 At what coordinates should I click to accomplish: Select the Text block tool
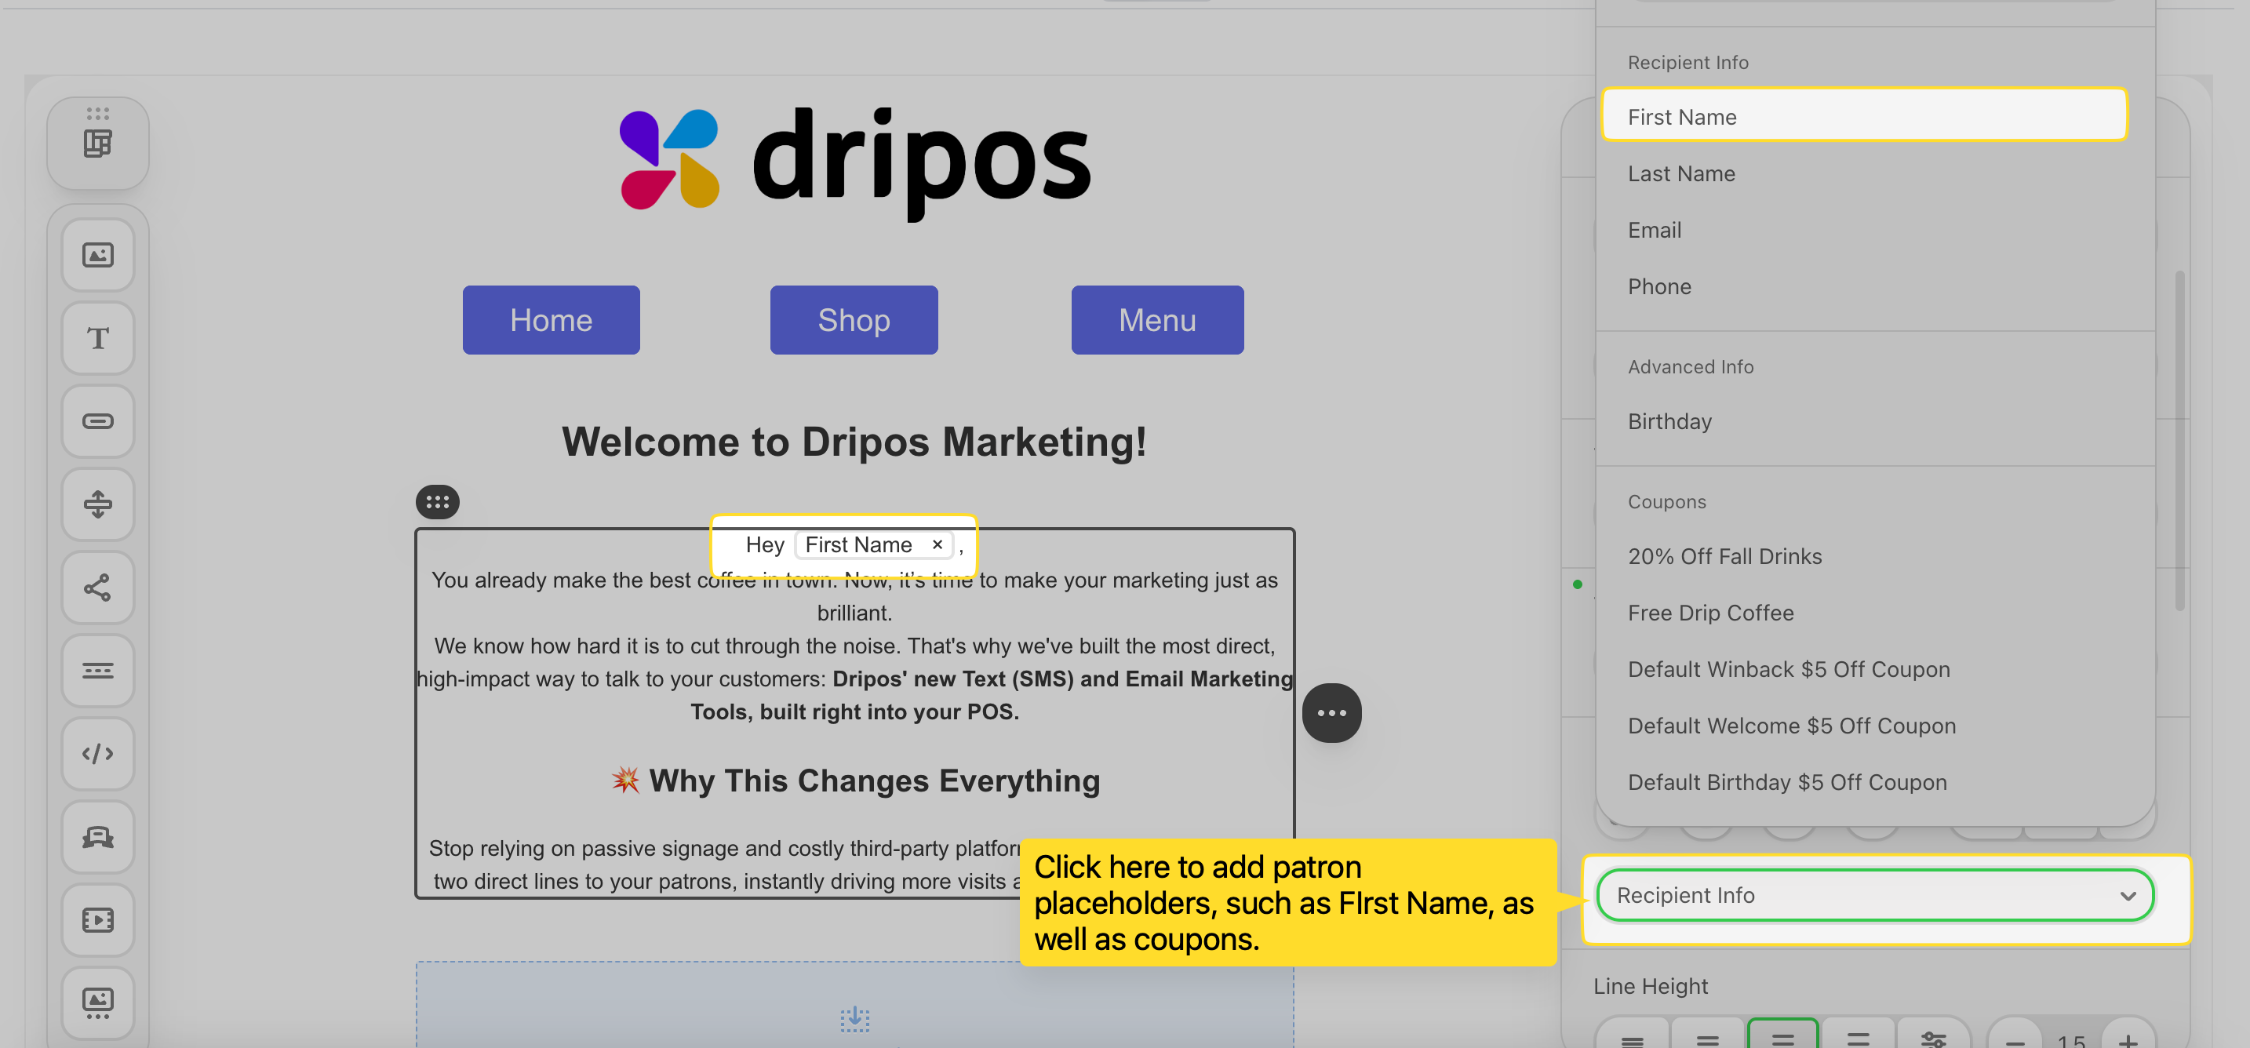point(98,338)
